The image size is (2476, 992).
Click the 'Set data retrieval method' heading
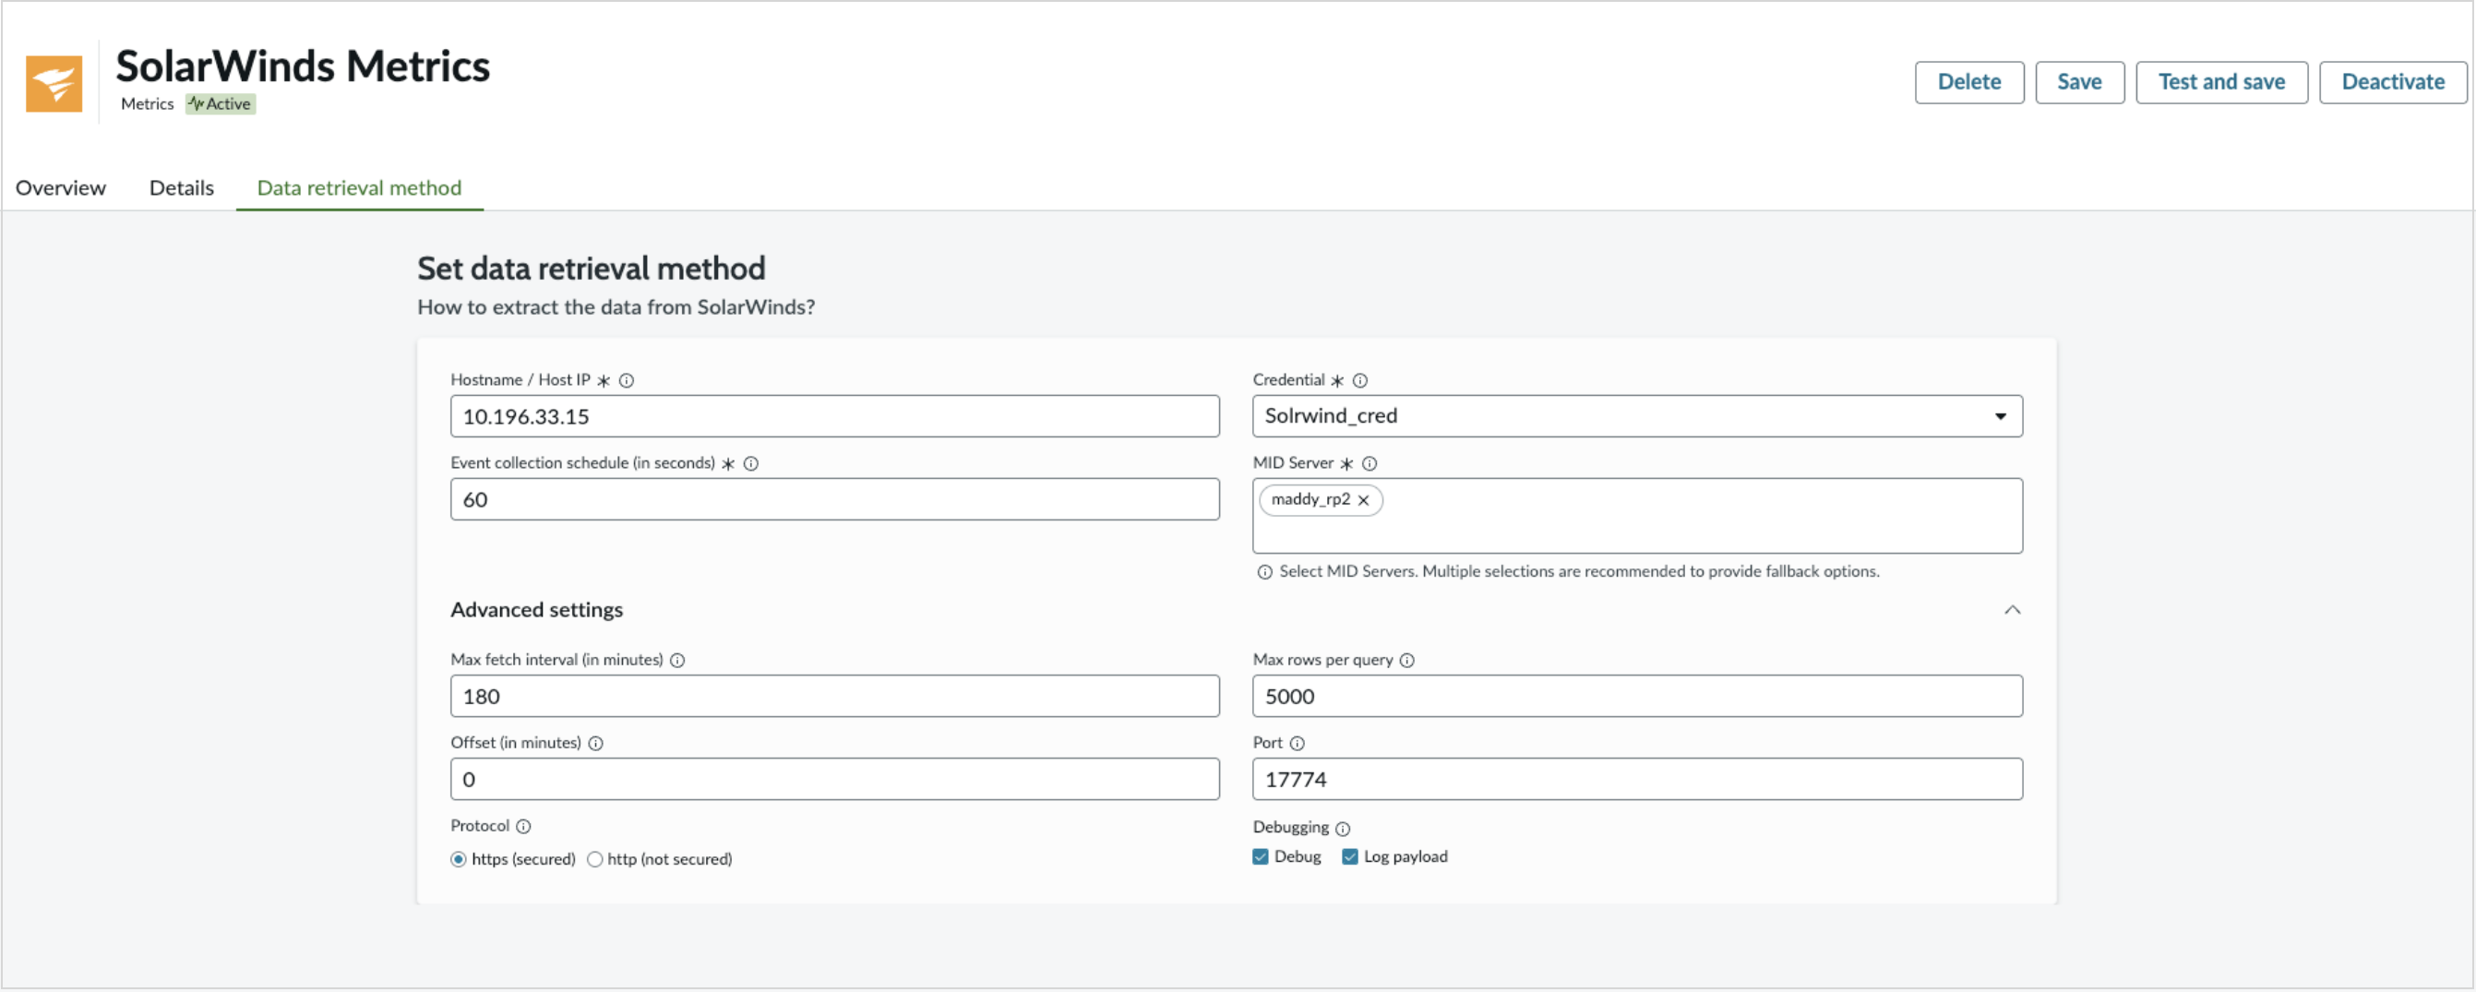[592, 269]
